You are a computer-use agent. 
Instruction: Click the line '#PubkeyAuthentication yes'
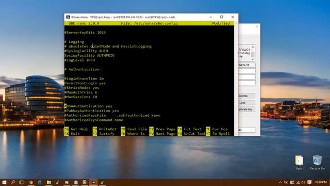(92, 111)
